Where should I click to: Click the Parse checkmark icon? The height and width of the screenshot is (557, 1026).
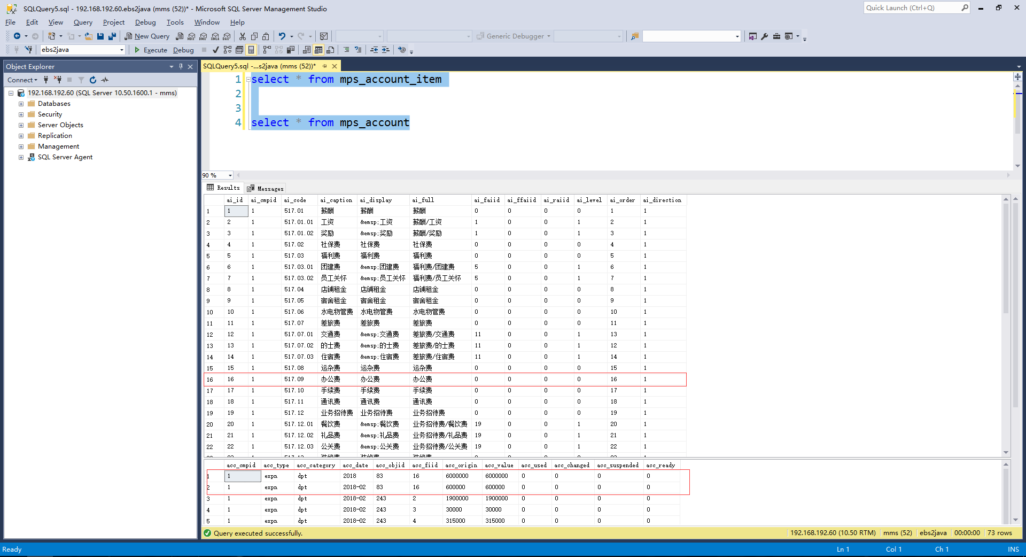[215, 50]
